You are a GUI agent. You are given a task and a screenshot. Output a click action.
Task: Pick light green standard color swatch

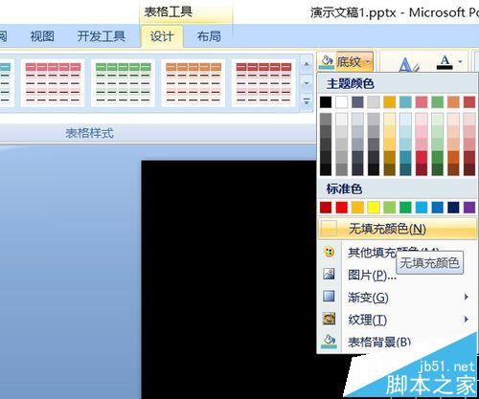point(390,208)
